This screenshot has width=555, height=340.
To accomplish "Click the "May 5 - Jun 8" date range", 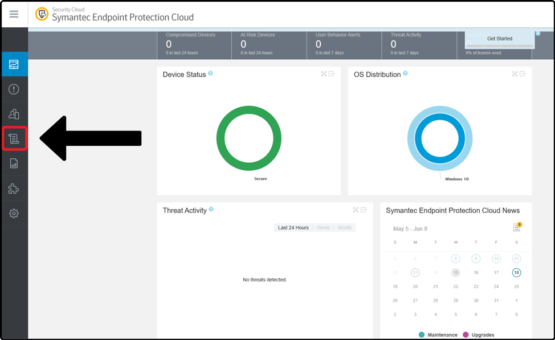I will click(x=410, y=228).
